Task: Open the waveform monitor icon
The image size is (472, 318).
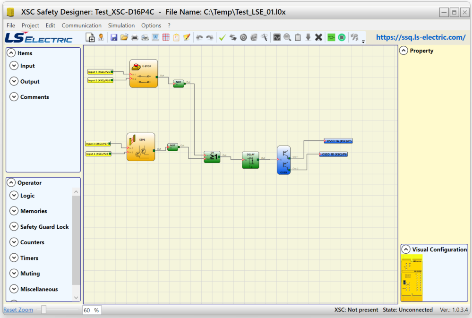Action: (277, 37)
